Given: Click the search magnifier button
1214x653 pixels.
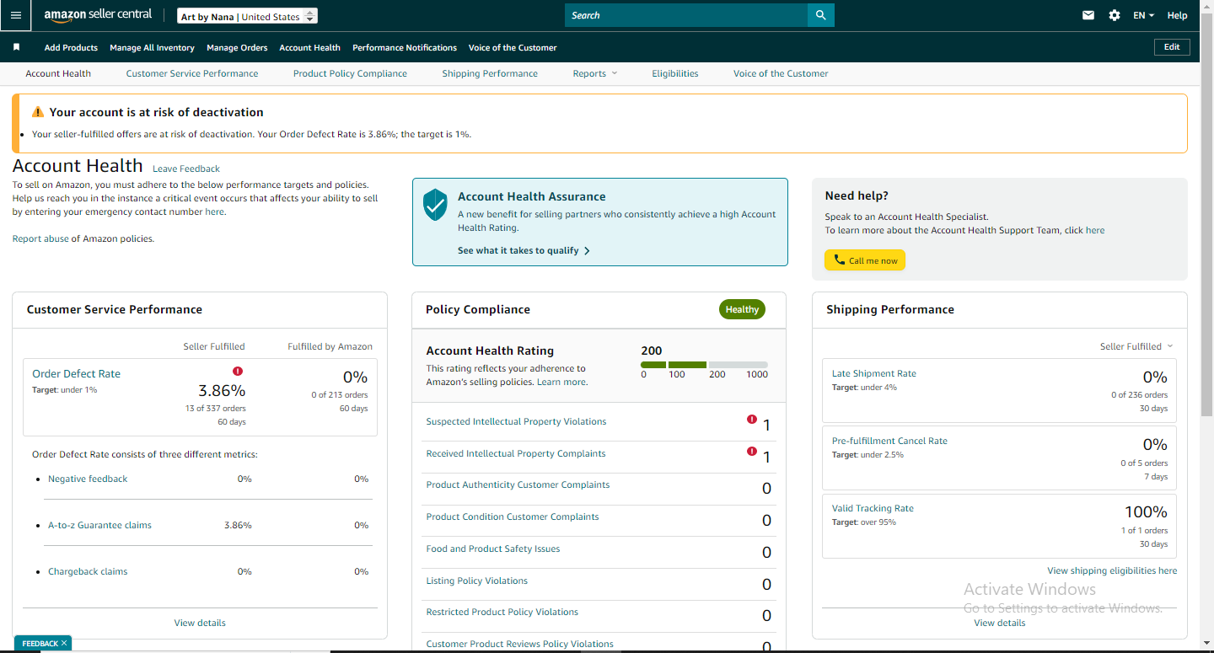Looking at the screenshot, I should click(x=820, y=15).
